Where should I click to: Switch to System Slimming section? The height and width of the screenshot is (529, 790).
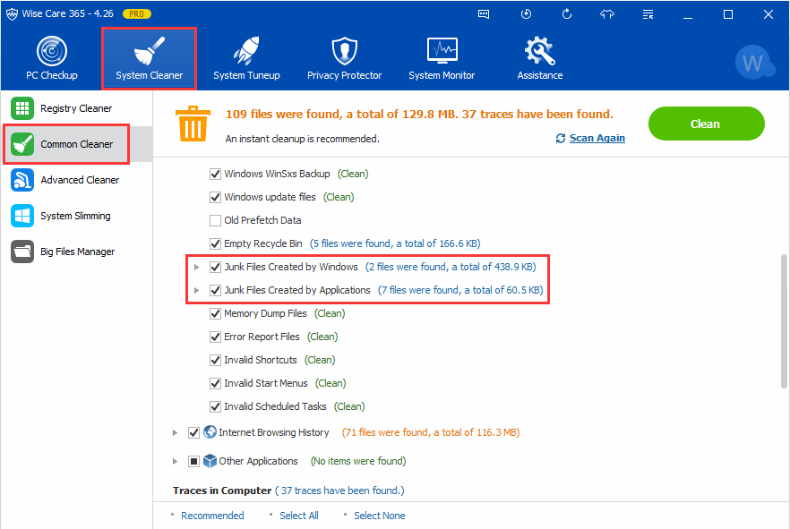pos(77,216)
